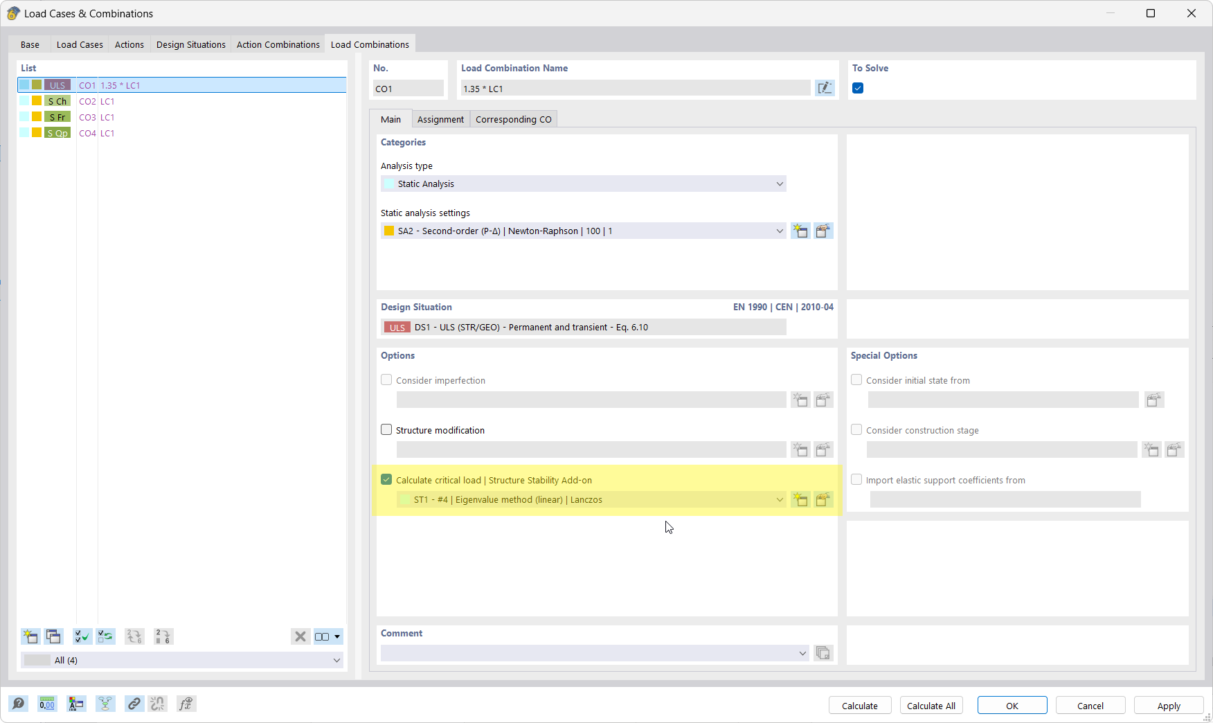The width and height of the screenshot is (1213, 723).
Task: Activate all combinations to solve
Action: (82, 636)
